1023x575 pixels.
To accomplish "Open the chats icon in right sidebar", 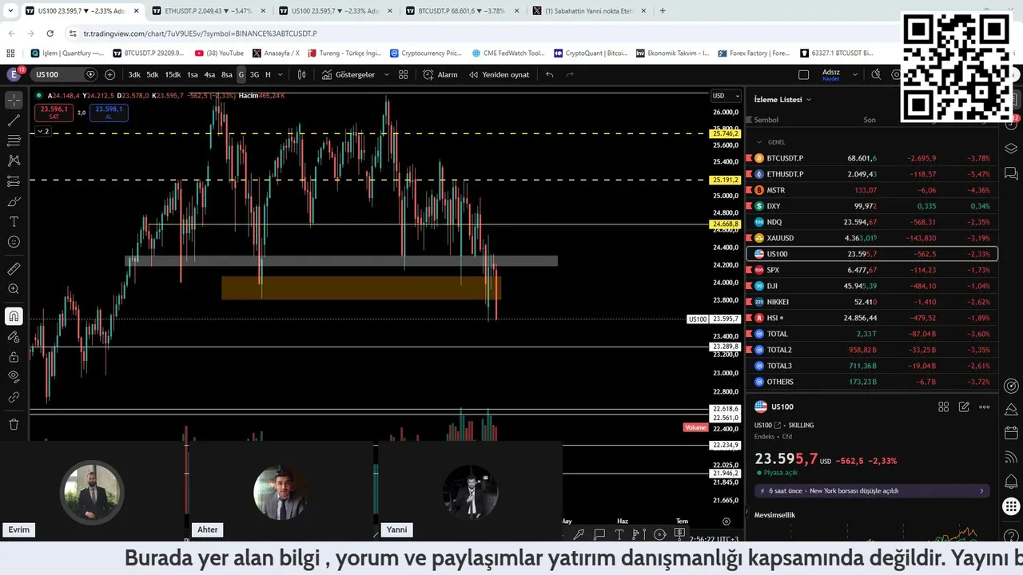I will [1011, 172].
